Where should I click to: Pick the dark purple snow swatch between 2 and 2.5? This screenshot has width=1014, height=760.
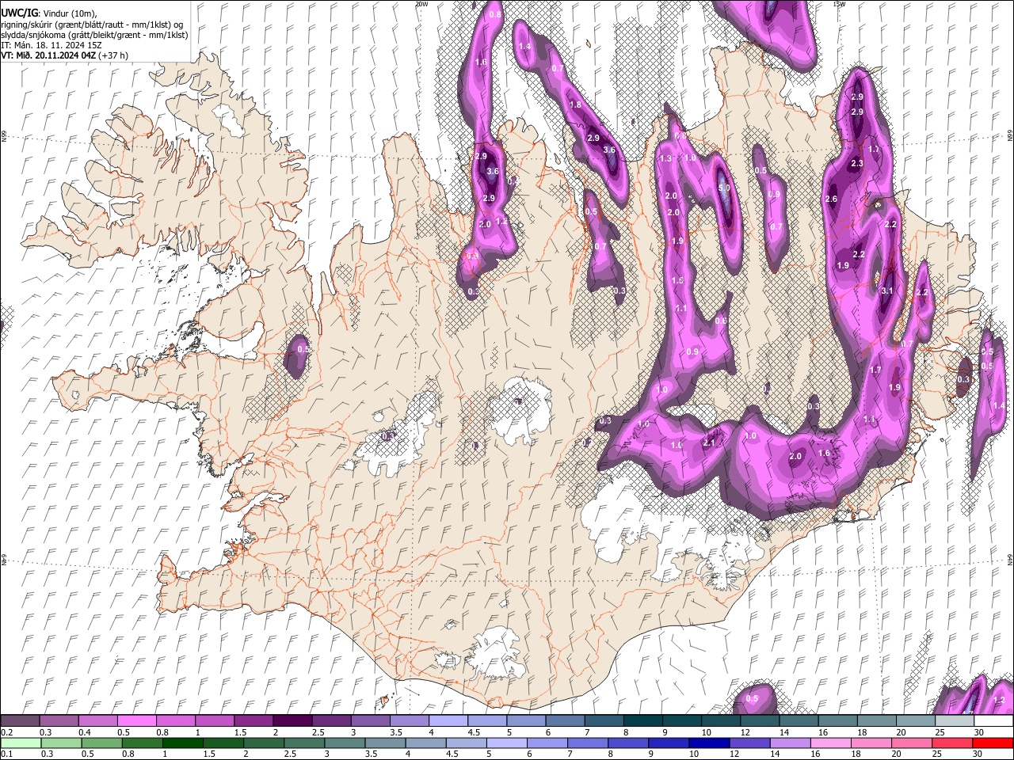click(292, 721)
